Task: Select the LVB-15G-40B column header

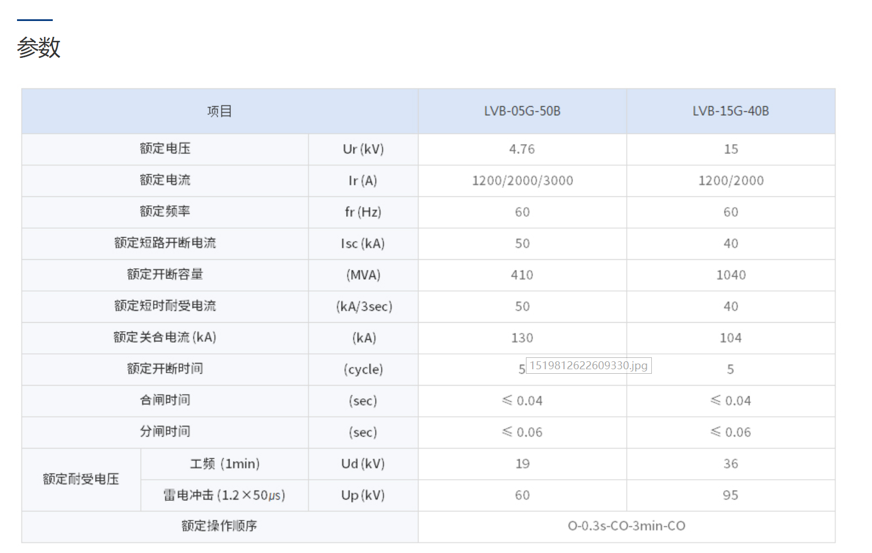Action: click(730, 111)
